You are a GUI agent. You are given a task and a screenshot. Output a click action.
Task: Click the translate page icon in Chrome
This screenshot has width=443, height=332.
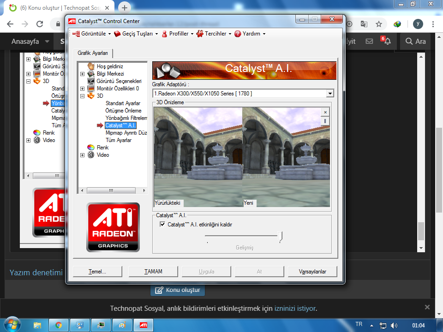(364, 24)
